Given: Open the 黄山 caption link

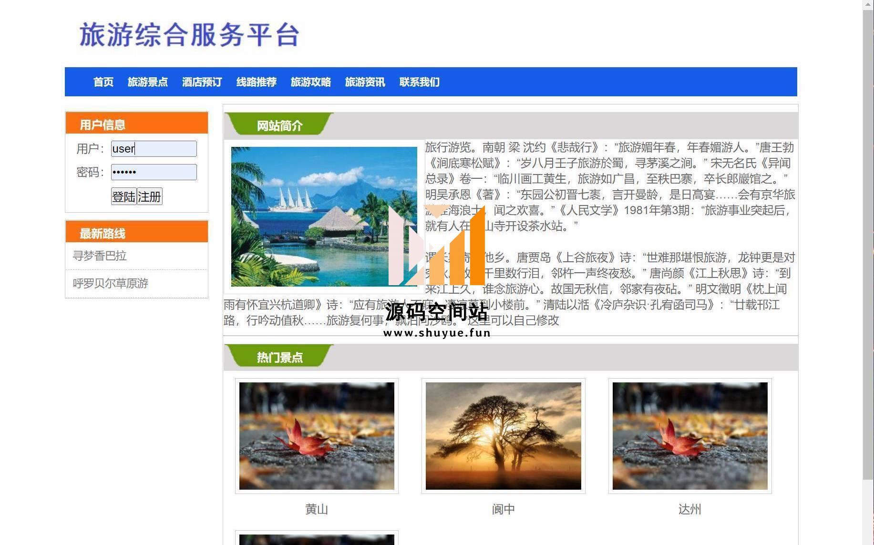Looking at the screenshot, I should (317, 509).
